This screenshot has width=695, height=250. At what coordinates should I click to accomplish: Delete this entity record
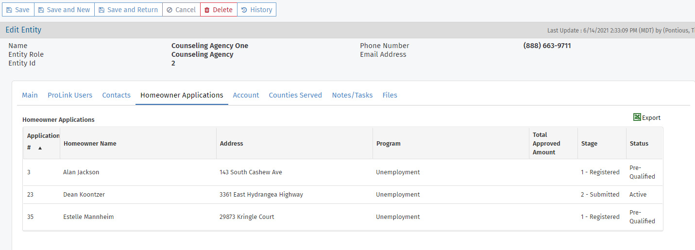click(219, 10)
